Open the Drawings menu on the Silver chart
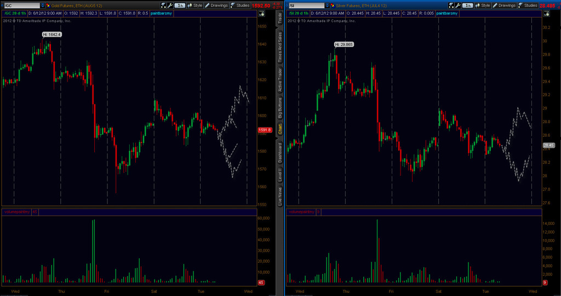Viewport: 561px width, 296px height. (504, 5)
